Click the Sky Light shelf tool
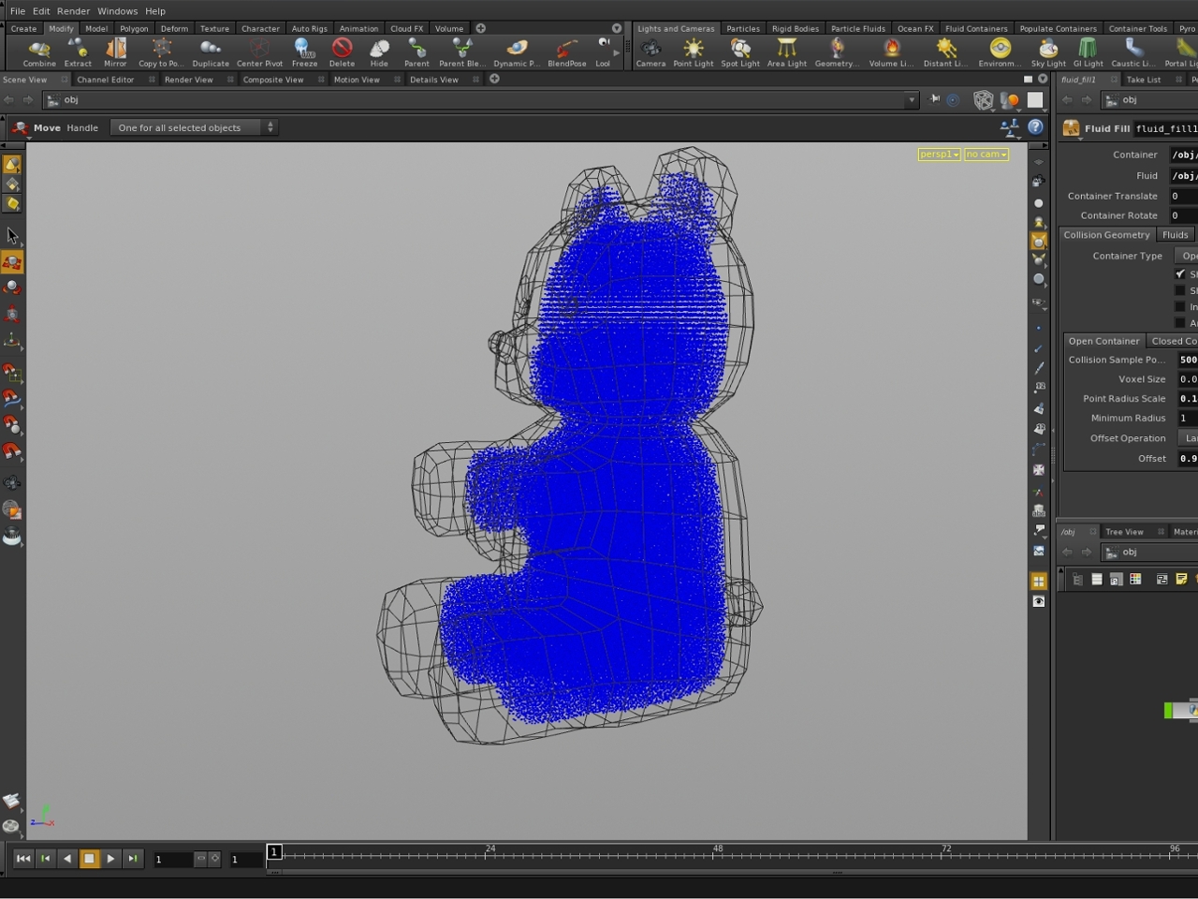Viewport: 1198px width, 899px height. pos(1048,52)
